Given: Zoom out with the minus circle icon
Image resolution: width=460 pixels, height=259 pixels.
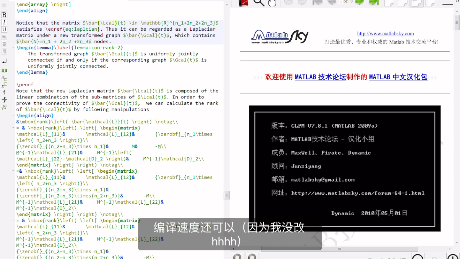Looking at the screenshot, I should tap(418, 256).
